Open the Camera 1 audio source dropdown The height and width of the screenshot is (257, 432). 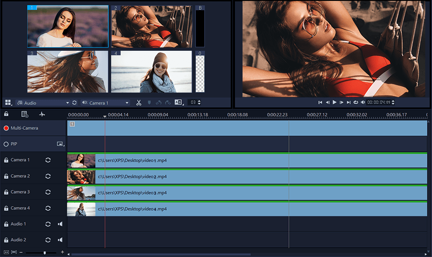(x=105, y=103)
